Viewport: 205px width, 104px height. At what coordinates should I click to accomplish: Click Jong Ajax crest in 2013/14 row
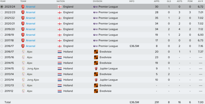23,80
